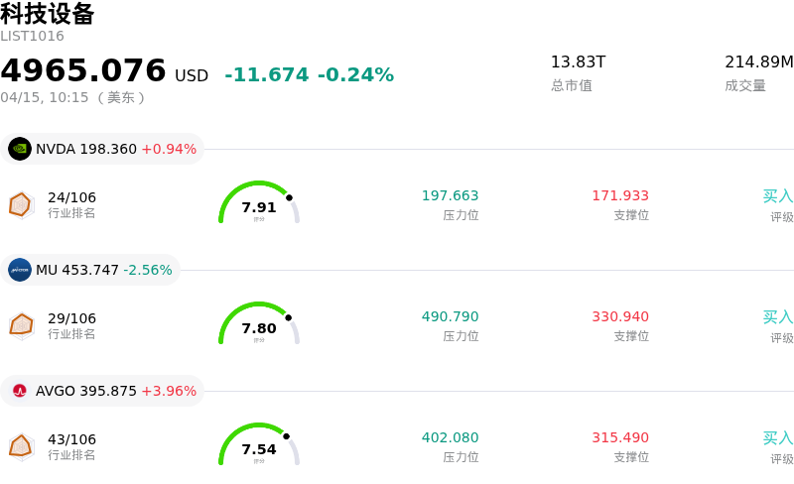The image size is (794, 484).
Task: Click the sector index value 4965.076
Action: [x=83, y=71]
